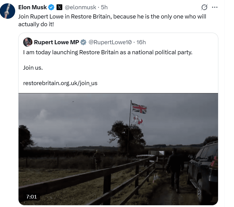This screenshot has width=234, height=207.
Task: Click the Union Jack flag in video
Action: tap(139, 109)
